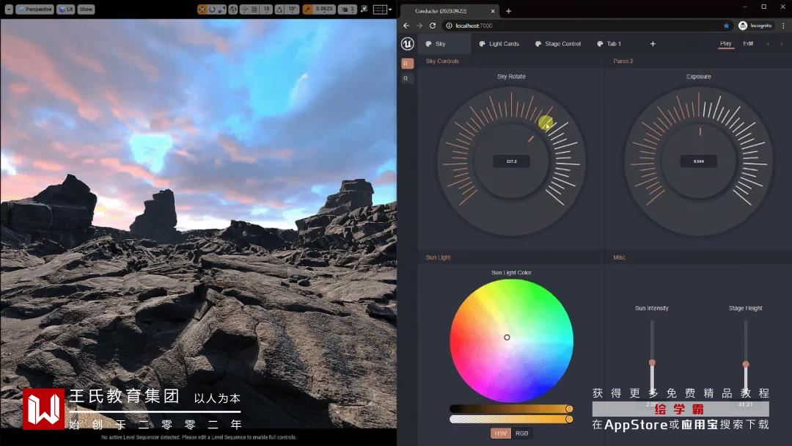Viewport: 792px width, 446px height.
Task: Switch to Play mode
Action: point(726,44)
